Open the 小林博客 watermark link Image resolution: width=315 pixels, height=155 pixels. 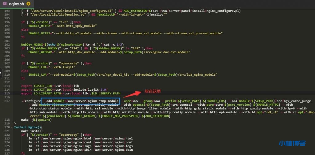tap(292, 143)
